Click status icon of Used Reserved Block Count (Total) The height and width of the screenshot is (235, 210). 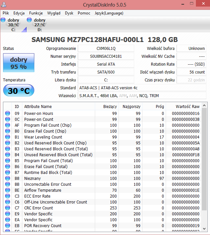click(8, 149)
